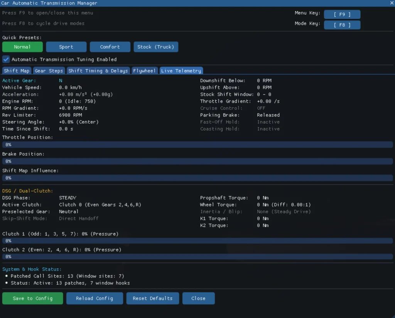Click the Reload Config button
This screenshot has height=318, width=395.
pos(95,298)
